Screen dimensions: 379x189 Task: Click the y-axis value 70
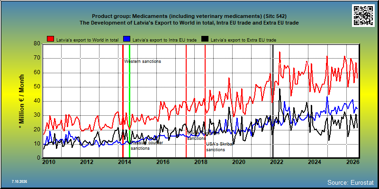tap(37, 58)
